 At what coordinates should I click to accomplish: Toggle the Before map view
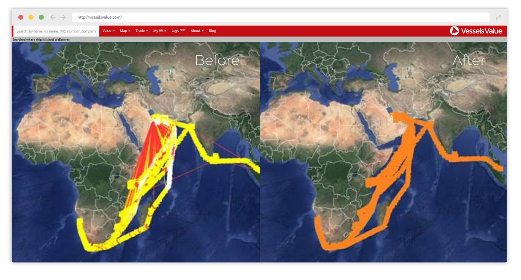218,60
